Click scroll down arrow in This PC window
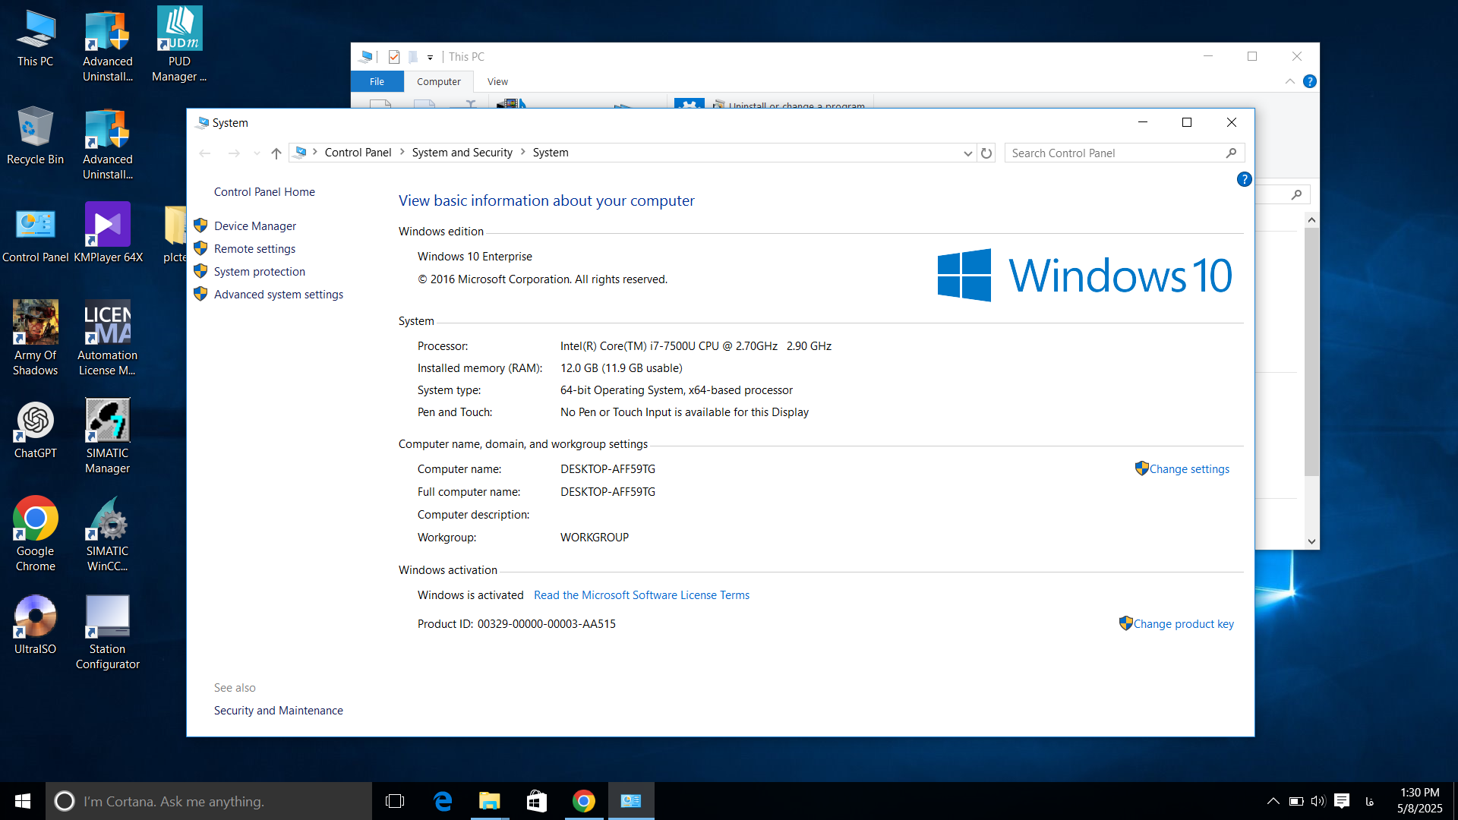Viewport: 1458px width, 820px height. click(1311, 541)
